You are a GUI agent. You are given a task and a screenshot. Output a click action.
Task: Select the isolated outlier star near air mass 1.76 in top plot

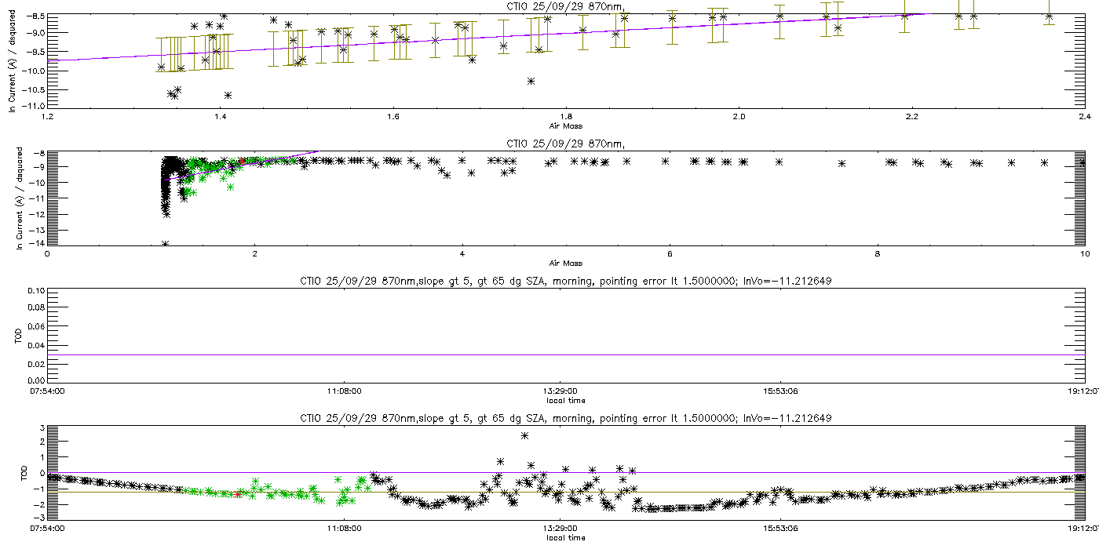click(x=531, y=81)
